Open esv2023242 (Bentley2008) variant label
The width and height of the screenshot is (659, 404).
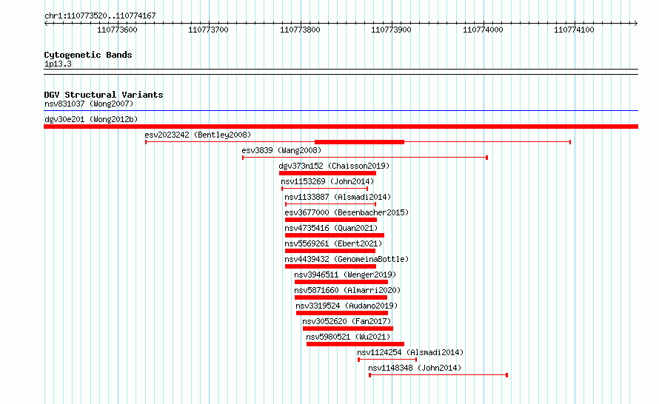[x=198, y=135]
